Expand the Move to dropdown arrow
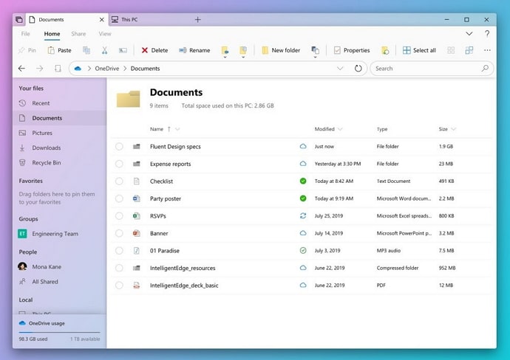510x360 pixels. (x=225, y=57)
